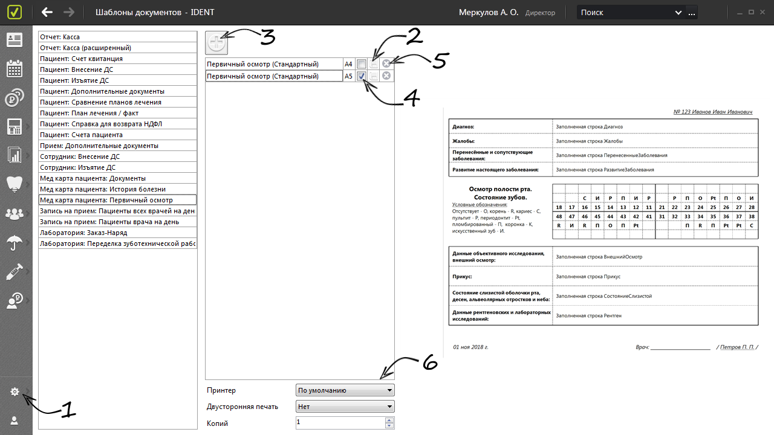
Task: Select 'Мед карта пациента: Документы'
Action: (x=118, y=178)
